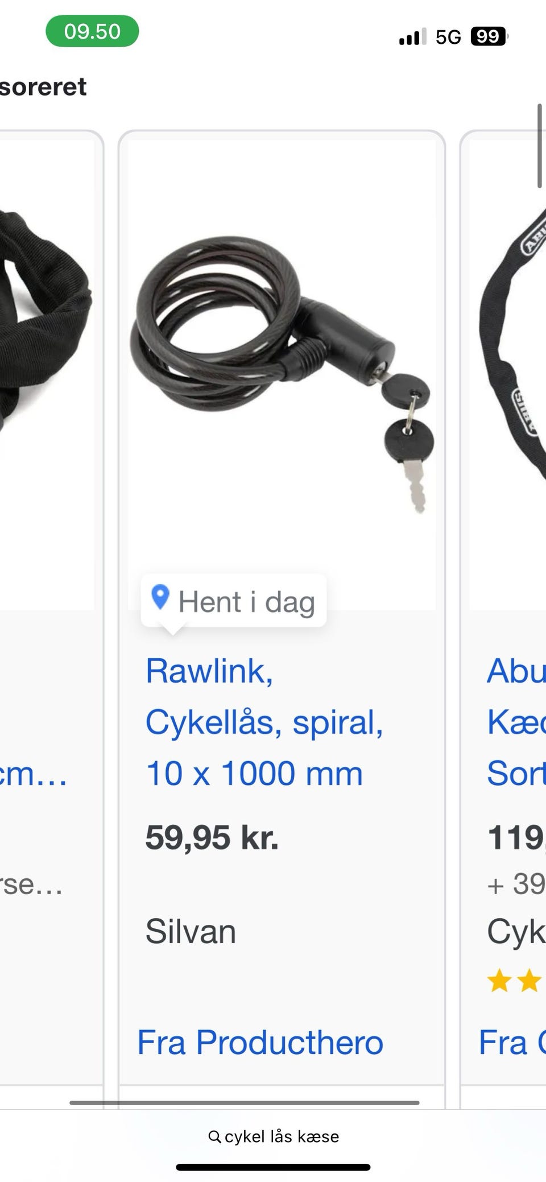Tap the cellular signal bars icon

pyautogui.click(x=412, y=37)
